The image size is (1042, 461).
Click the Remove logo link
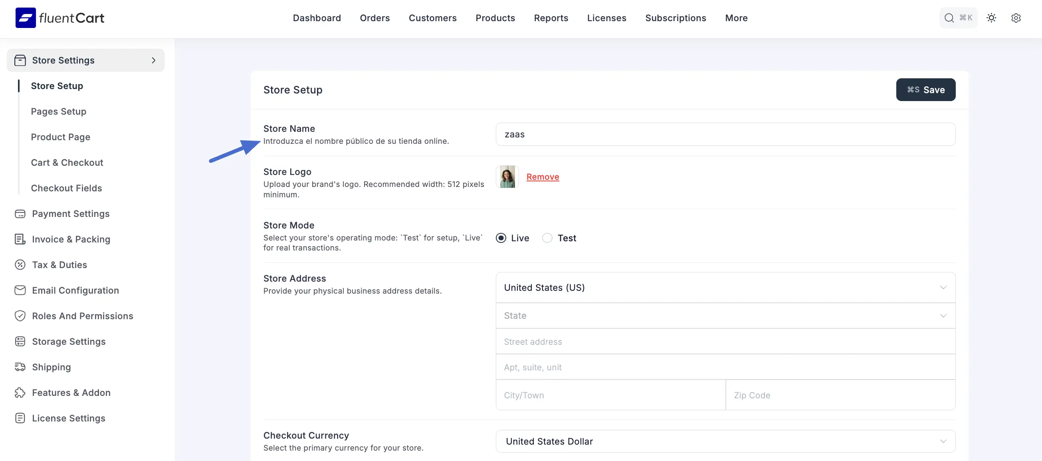[x=543, y=177]
